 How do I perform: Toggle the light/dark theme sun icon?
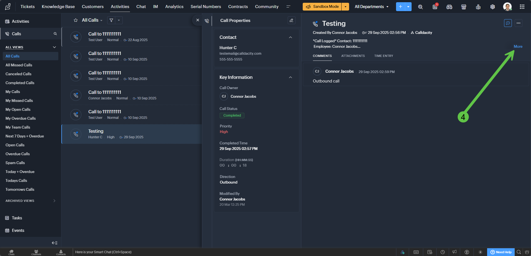click(480, 252)
